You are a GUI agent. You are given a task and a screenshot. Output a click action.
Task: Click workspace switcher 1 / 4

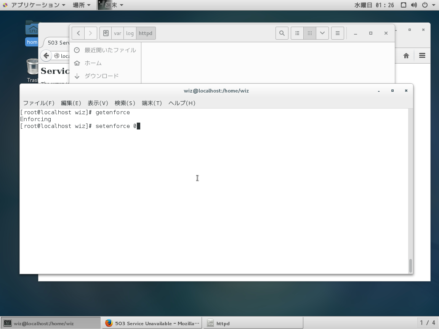428,323
